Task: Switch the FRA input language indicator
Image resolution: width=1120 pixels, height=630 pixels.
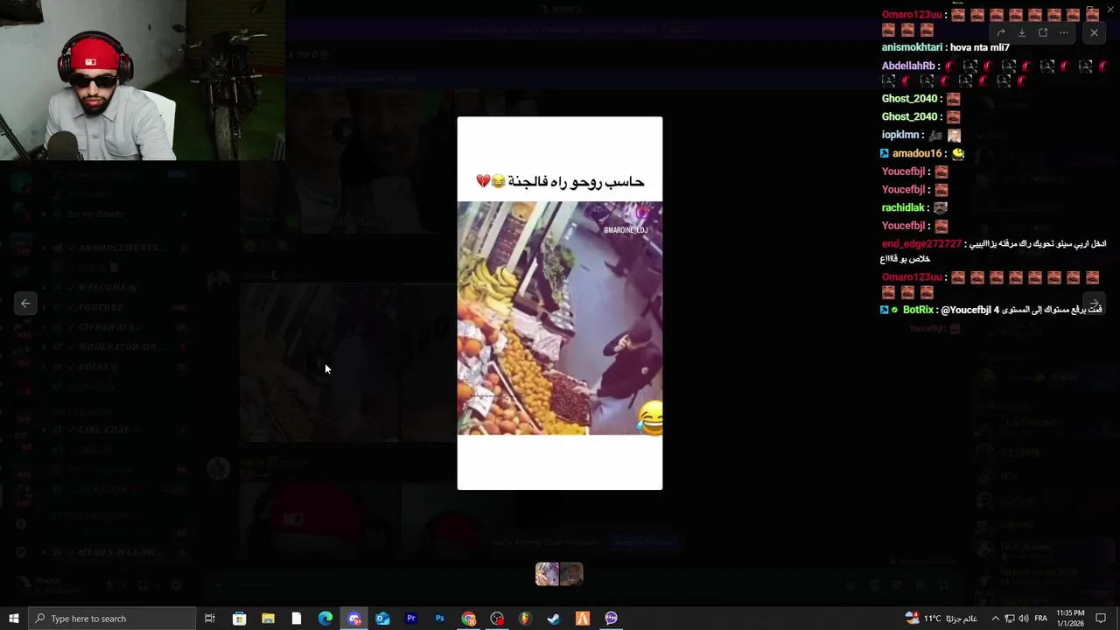Action: point(1041,619)
